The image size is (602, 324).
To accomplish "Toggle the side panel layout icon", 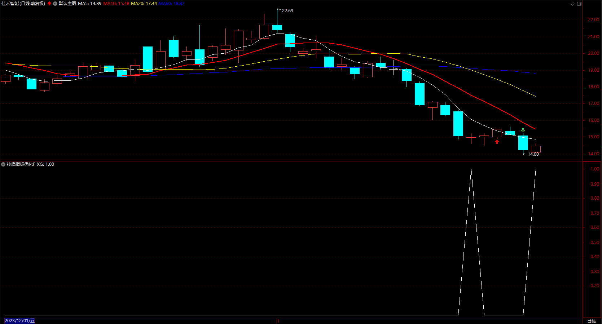I will (x=579, y=4).
